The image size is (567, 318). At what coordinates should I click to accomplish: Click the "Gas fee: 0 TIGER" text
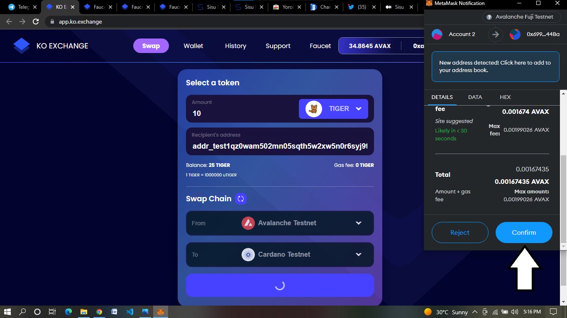[354, 165]
